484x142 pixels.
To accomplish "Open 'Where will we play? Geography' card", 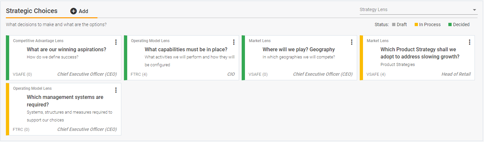I will [299, 50].
